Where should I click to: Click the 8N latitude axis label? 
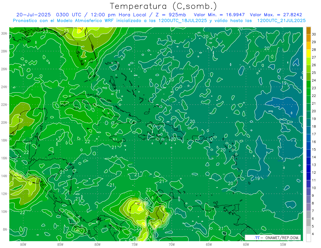pos(5,229)
